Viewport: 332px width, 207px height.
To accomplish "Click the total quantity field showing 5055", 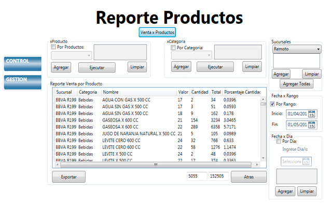I will 197,176.
